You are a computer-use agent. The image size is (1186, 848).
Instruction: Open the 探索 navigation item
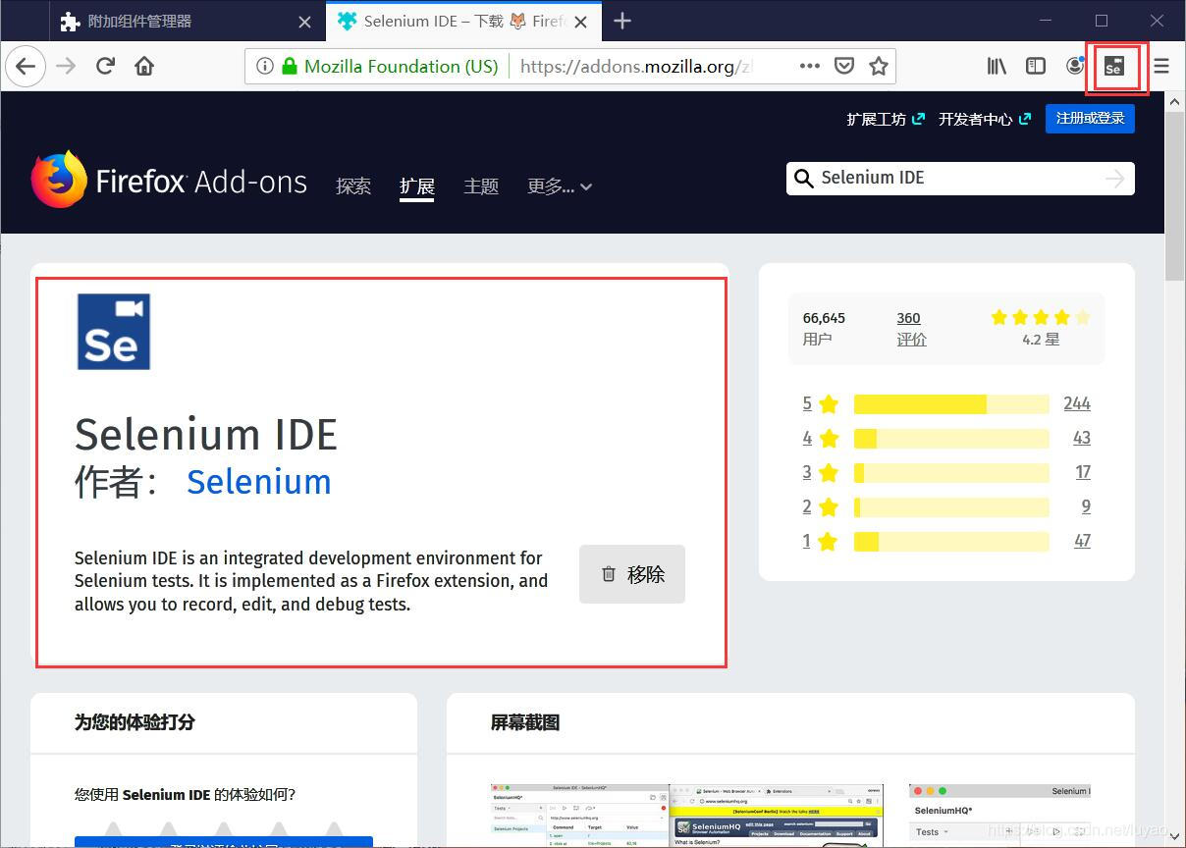tap(353, 185)
